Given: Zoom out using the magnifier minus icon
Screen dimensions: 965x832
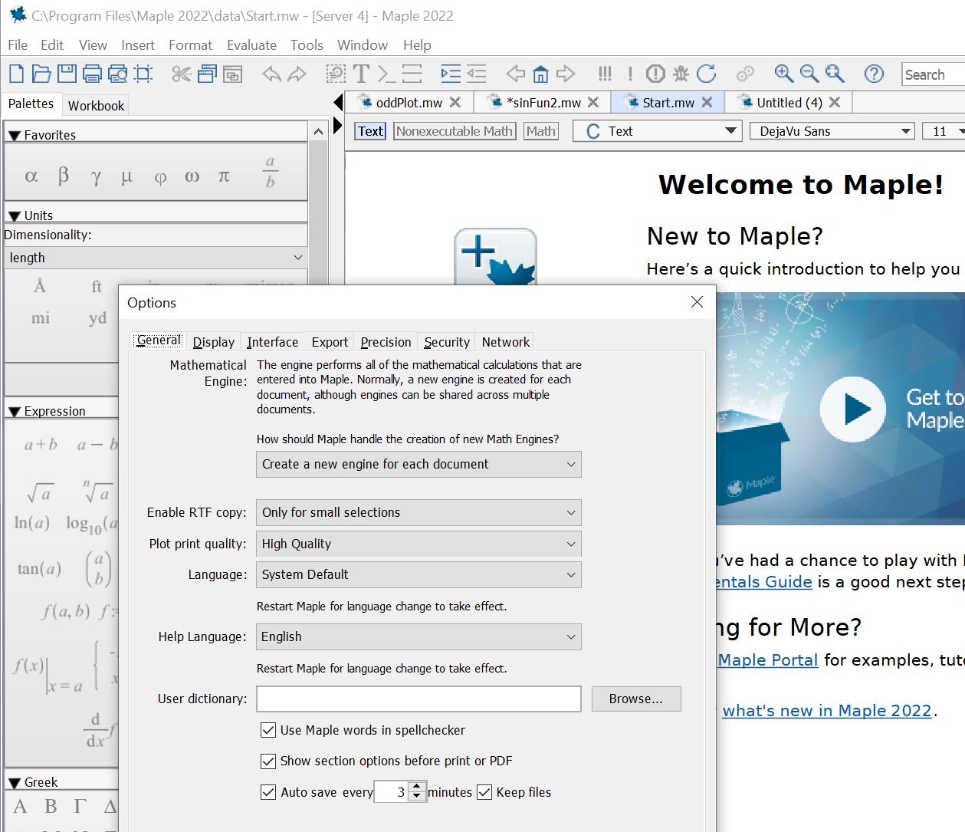Looking at the screenshot, I should tap(809, 74).
